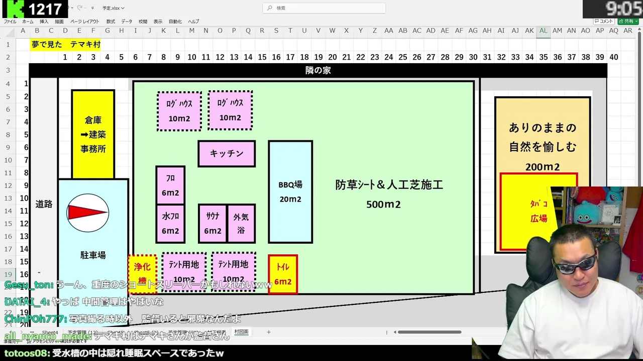Viewport: 643px width, 361px height.
Task: Click the ありのままの自然を愉しむ text
Action: click(x=543, y=137)
